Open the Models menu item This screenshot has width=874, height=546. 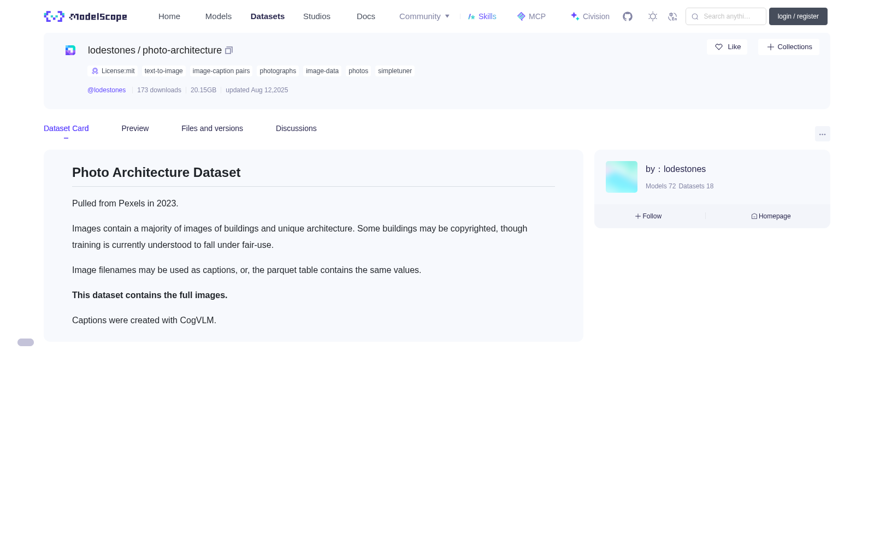click(218, 16)
